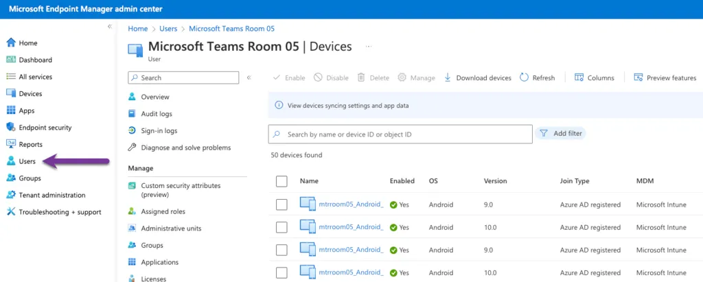
Task: Click the Home icon in left navigation
Action: click(11, 43)
